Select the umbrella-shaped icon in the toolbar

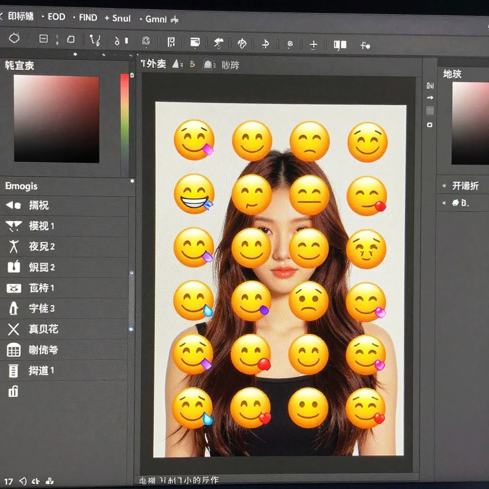(x=218, y=43)
